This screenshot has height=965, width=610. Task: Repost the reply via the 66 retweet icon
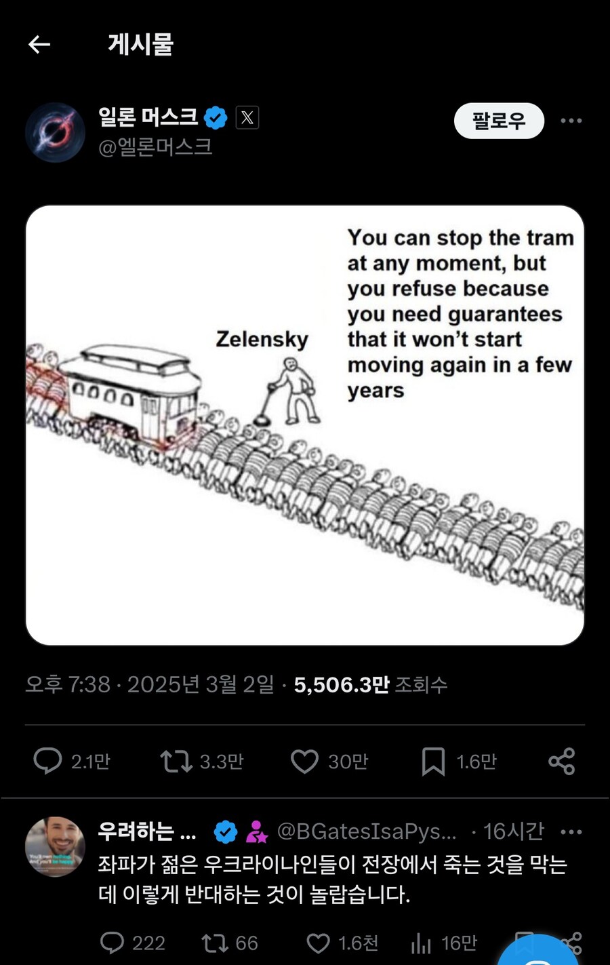pyautogui.click(x=215, y=943)
